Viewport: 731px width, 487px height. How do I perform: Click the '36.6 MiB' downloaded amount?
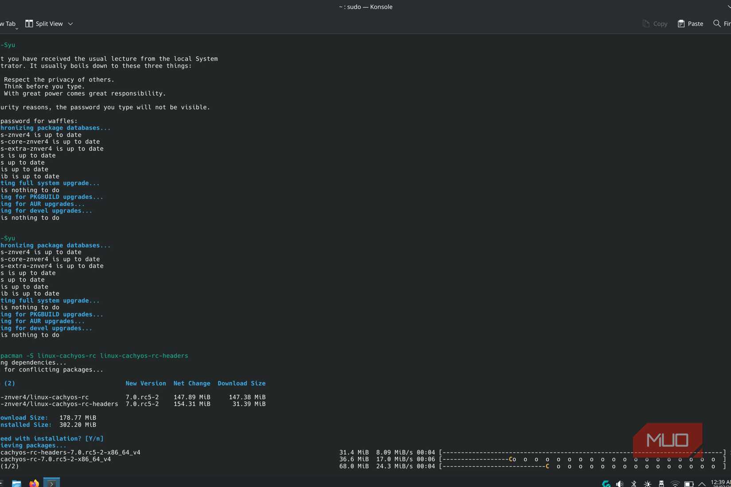(x=354, y=459)
